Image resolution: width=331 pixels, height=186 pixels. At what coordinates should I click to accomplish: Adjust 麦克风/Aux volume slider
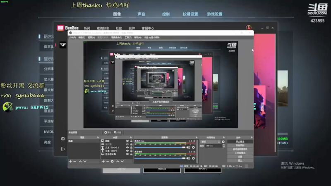(160, 148)
